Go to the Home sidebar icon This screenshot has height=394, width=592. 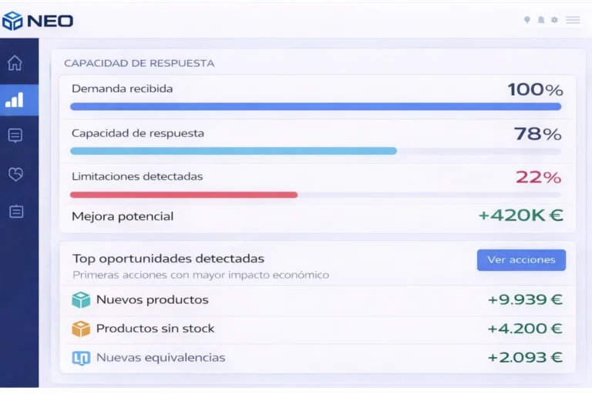point(15,63)
